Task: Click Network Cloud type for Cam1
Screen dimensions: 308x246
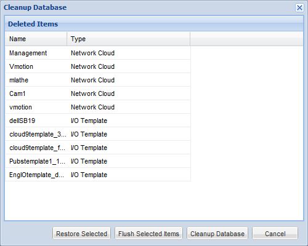Action: [x=92, y=93]
